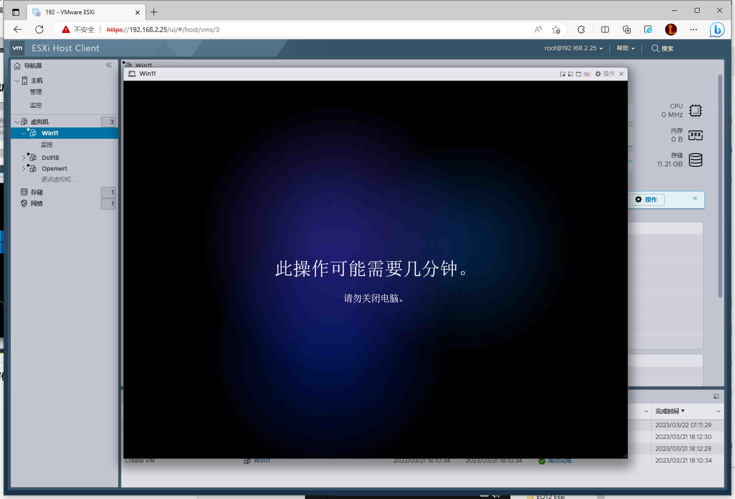Shrink console with the first window-size icon
Image resolution: width=735 pixels, height=499 pixels.
pyautogui.click(x=563, y=74)
